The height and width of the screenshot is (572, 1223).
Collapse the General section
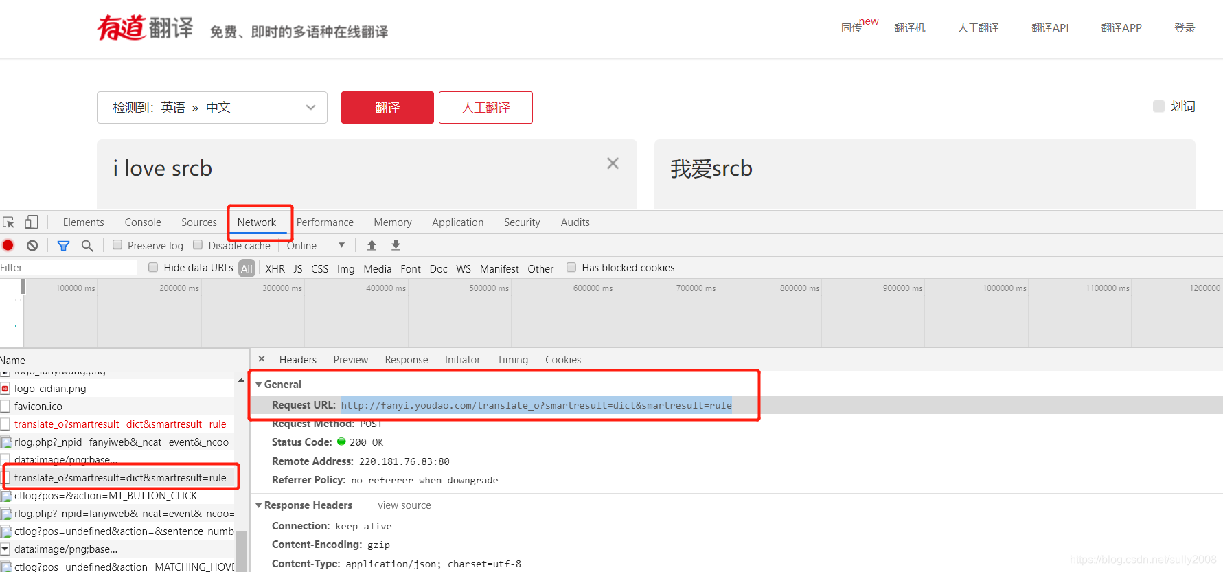tap(259, 385)
